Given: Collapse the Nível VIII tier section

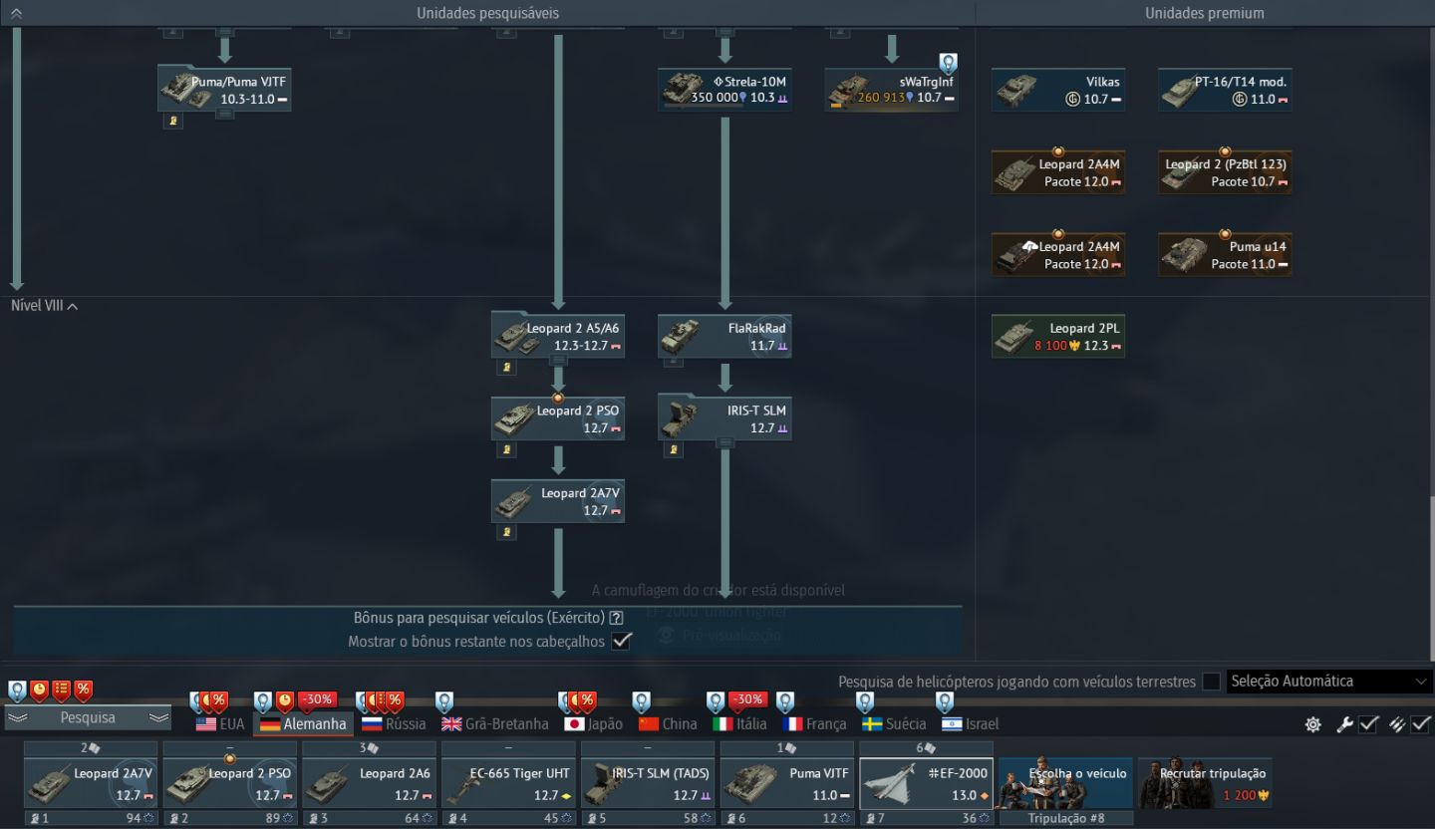Looking at the screenshot, I should pos(45,306).
